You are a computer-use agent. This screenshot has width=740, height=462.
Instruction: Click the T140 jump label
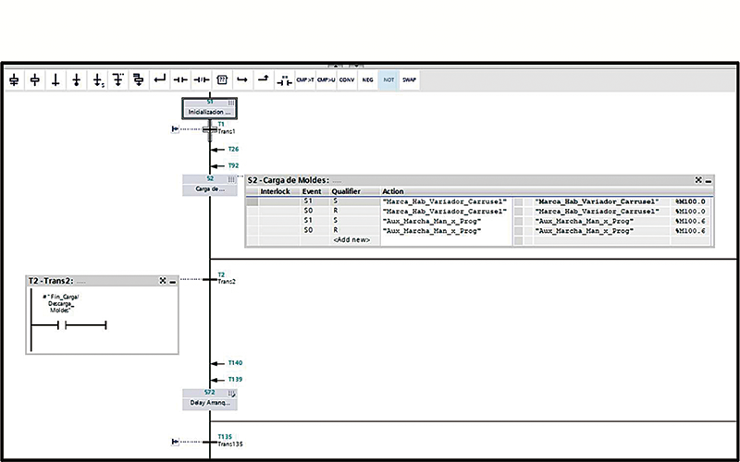[235, 363]
